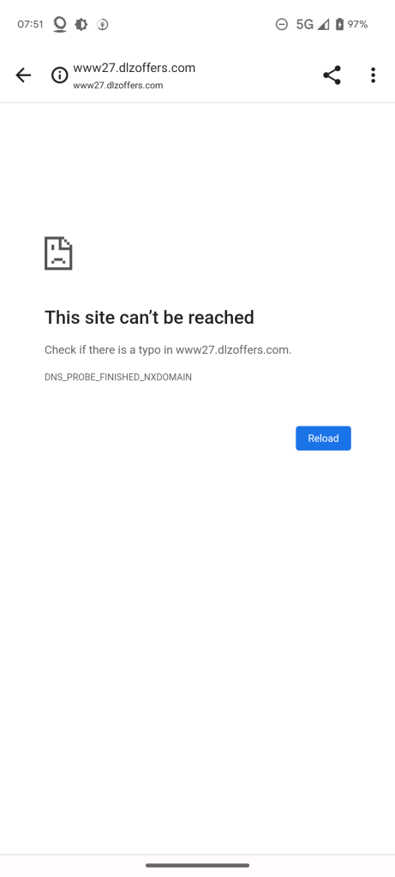Tap the 97% battery percentage

(x=357, y=24)
